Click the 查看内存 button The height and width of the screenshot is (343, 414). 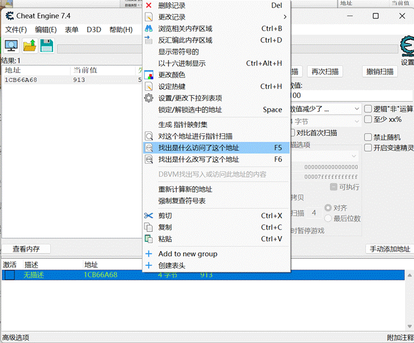(26, 249)
